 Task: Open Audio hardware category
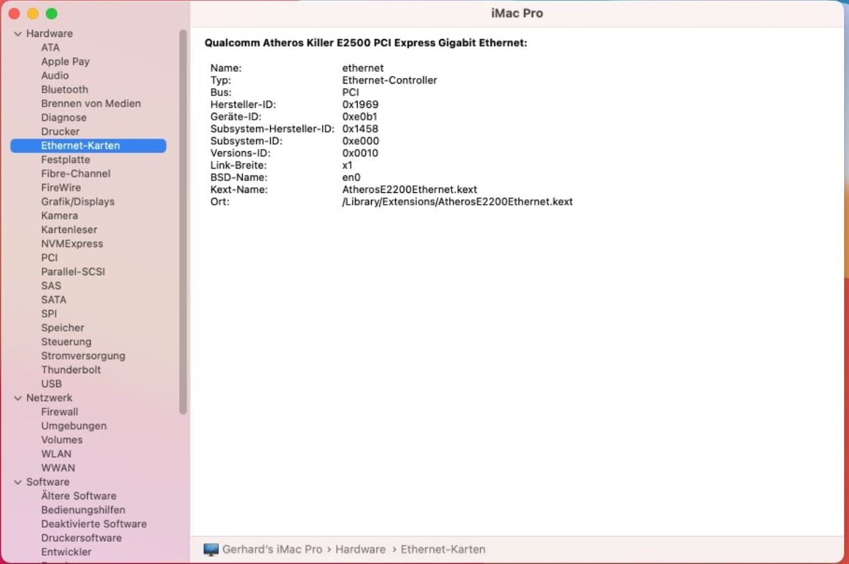[x=55, y=75]
